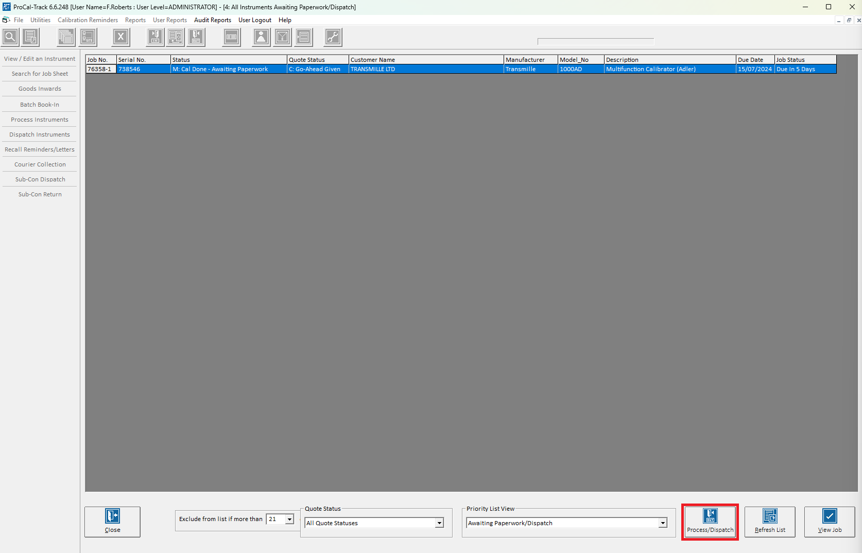Click the Quote Status column header
The image size is (862, 553).
coord(318,60)
